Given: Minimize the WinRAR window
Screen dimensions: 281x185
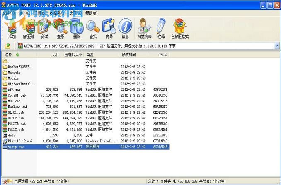Looking at the screenshot, I should [x=264, y=5].
